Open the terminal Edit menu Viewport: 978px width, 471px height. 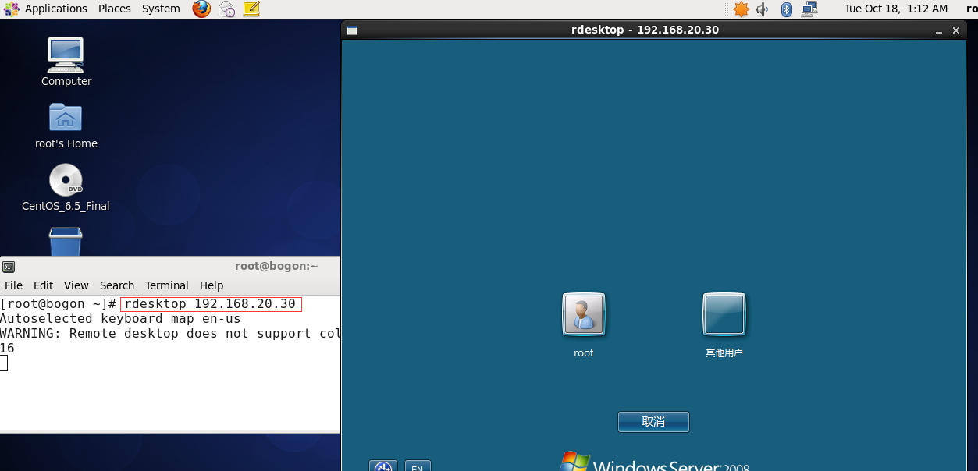[44, 285]
